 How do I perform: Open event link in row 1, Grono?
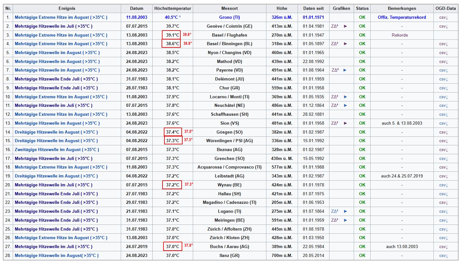pos(61,17)
